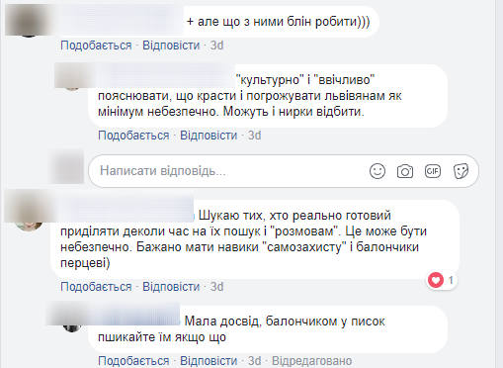
Task: Like the 'культурно і ввічливо' comment
Action: [x=133, y=136]
